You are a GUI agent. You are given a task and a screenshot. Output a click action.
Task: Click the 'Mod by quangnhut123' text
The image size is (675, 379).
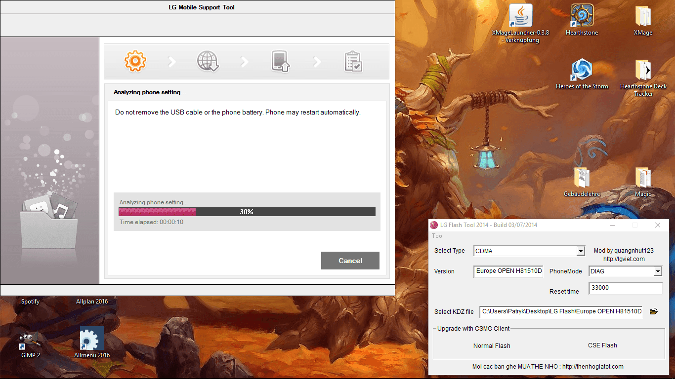pyautogui.click(x=624, y=251)
